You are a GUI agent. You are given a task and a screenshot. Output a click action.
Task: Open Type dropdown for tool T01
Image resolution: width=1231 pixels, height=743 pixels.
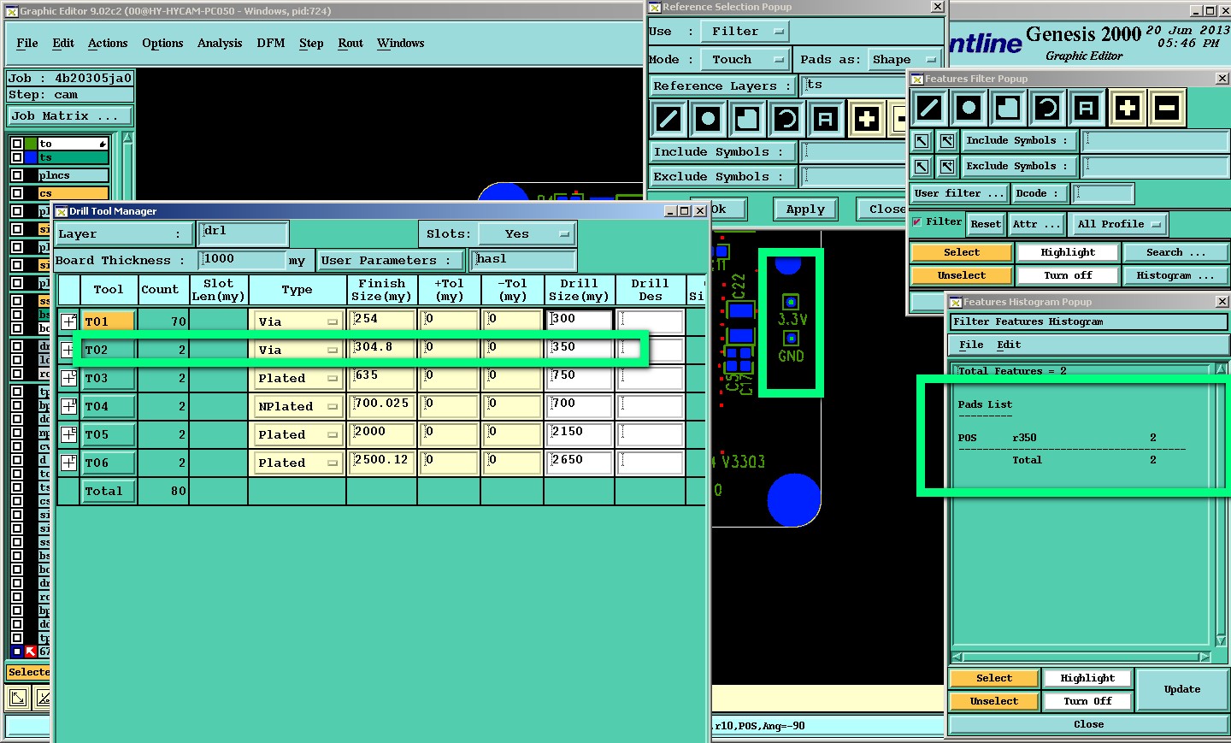297,321
